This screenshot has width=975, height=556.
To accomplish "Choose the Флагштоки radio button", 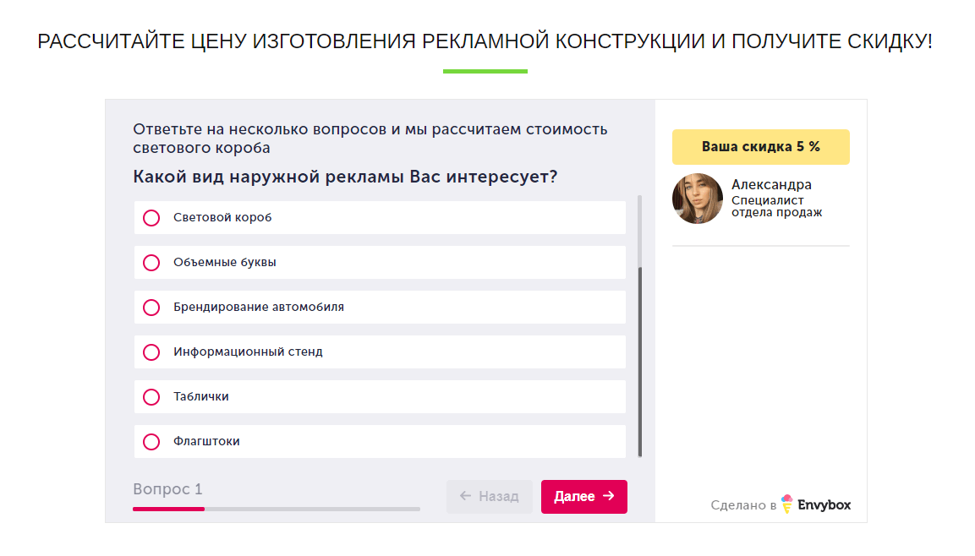I will (151, 442).
